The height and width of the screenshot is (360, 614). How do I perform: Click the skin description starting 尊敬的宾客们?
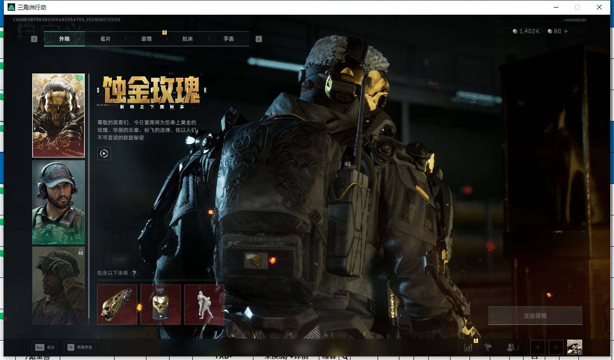(146, 130)
